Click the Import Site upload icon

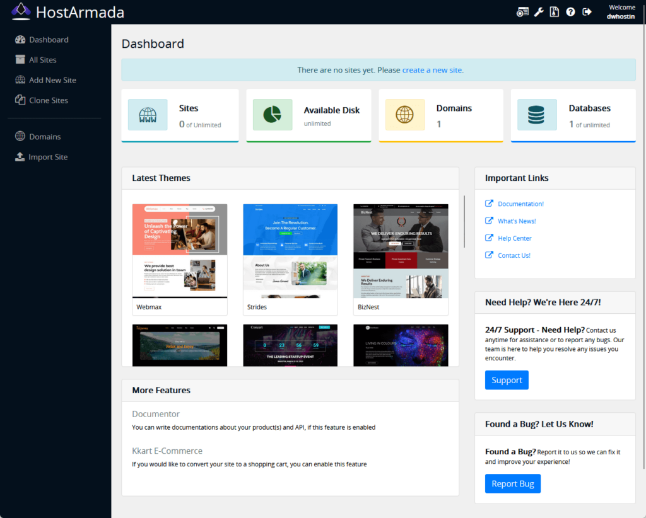[20, 157]
